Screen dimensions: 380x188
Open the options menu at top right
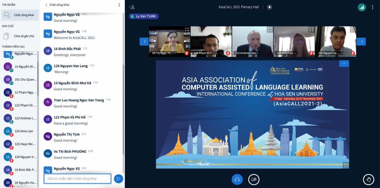[x=373, y=7]
